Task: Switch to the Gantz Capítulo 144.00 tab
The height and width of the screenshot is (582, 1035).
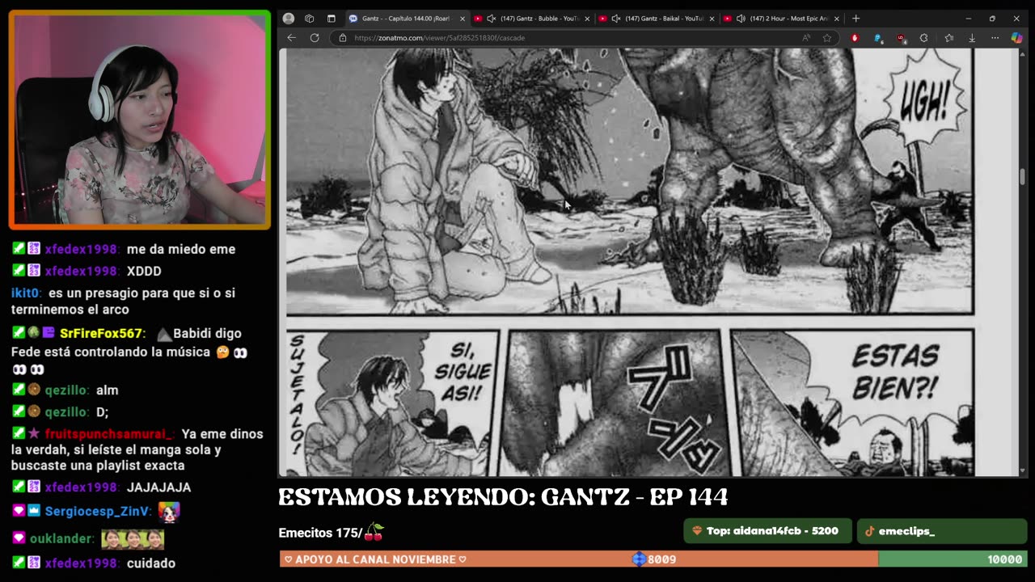Action: [x=404, y=19]
